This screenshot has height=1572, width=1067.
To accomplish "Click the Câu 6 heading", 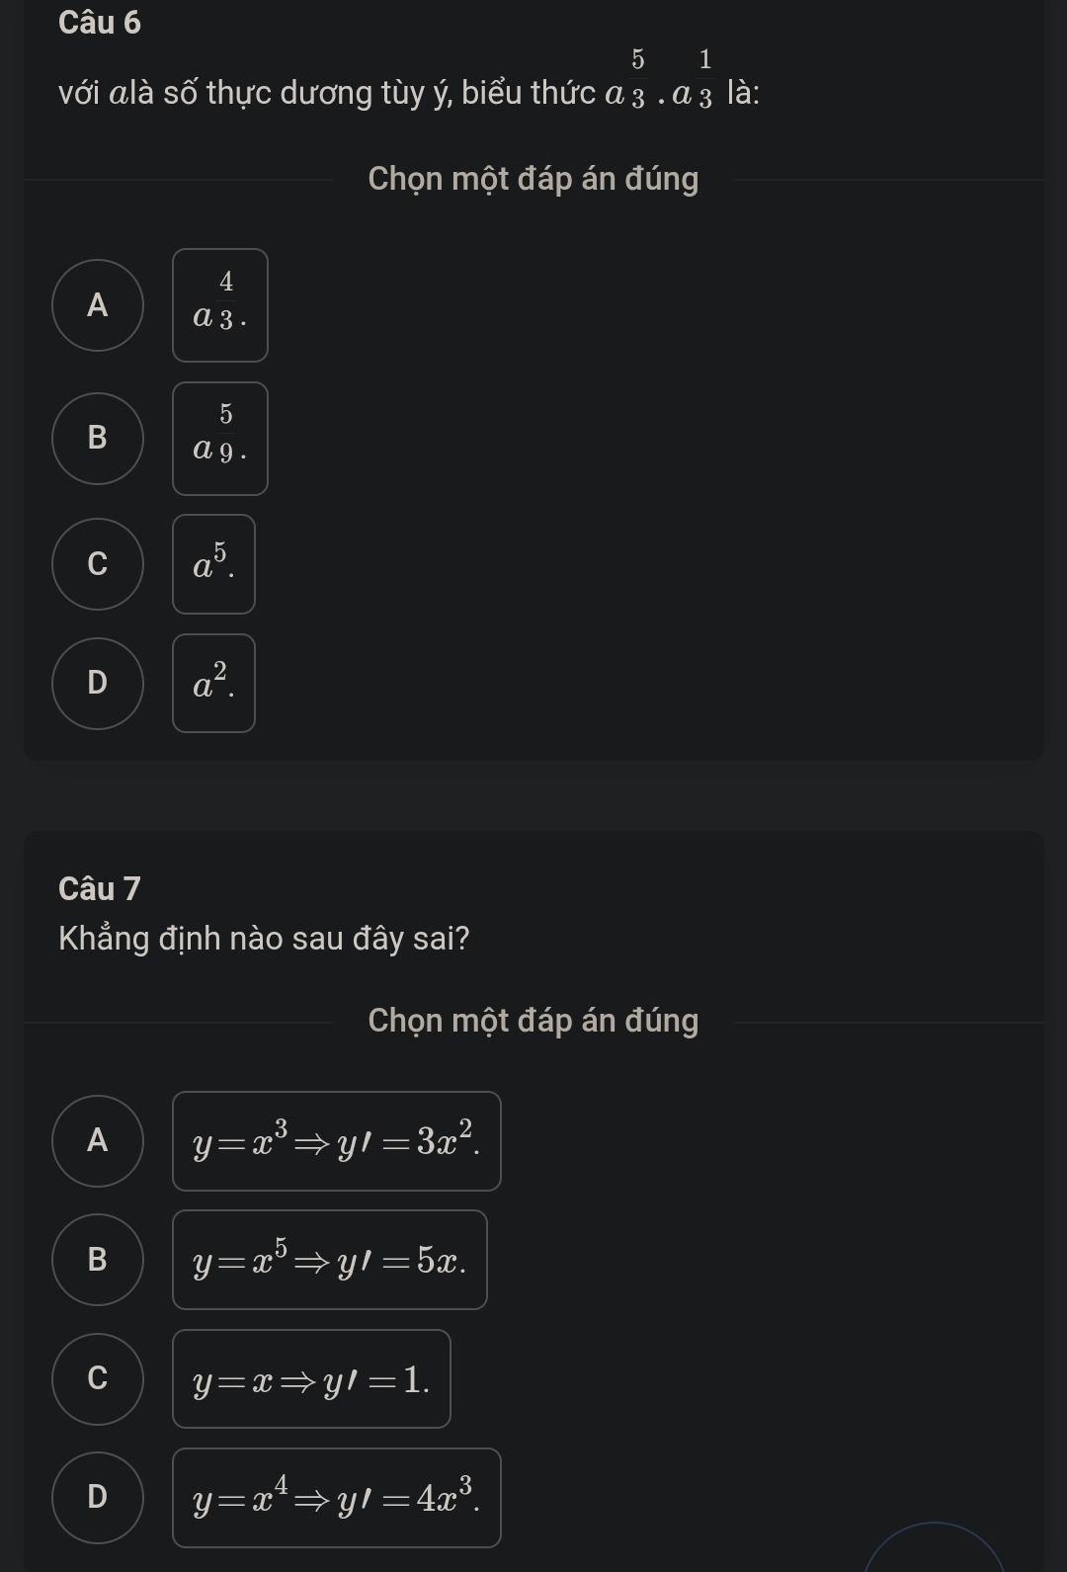I will tap(100, 23).
